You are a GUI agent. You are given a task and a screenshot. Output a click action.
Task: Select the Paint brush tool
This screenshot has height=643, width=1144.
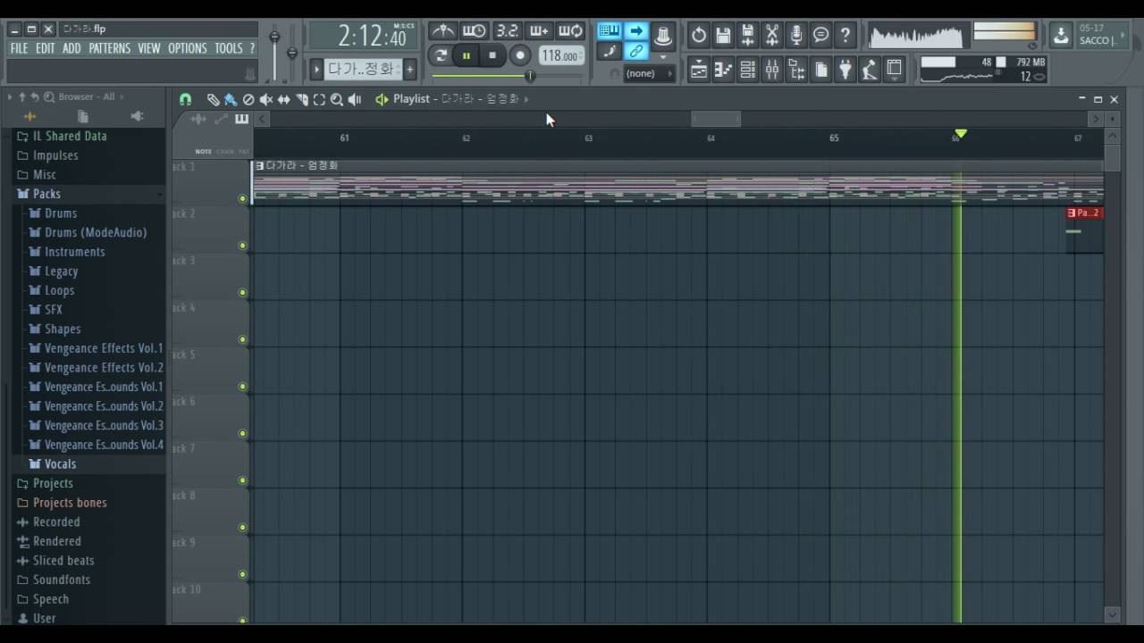point(231,99)
